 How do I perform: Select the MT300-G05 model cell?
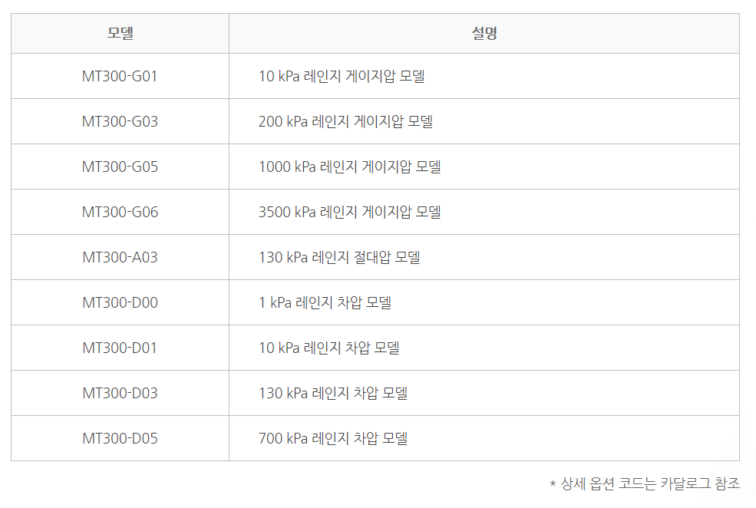tap(120, 167)
